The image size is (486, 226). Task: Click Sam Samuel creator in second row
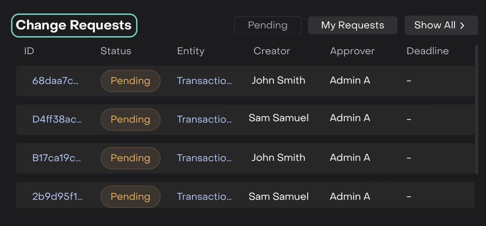[x=279, y=118]
